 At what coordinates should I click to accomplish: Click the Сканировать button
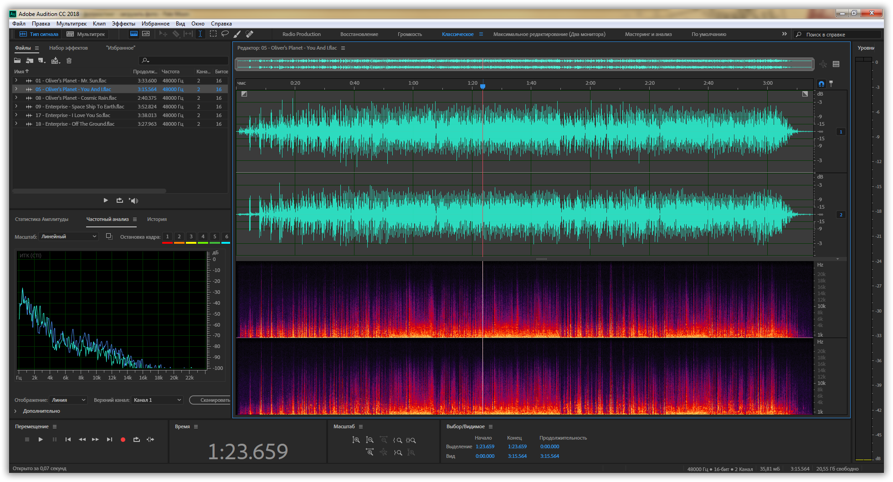pyautogui.click(x=210, y=400)
